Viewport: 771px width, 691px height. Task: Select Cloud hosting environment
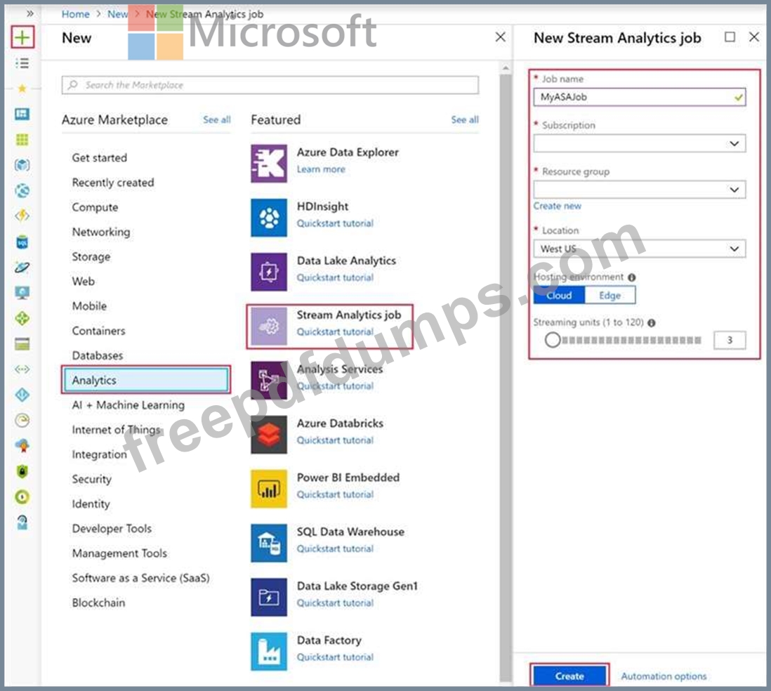point(559,295)
